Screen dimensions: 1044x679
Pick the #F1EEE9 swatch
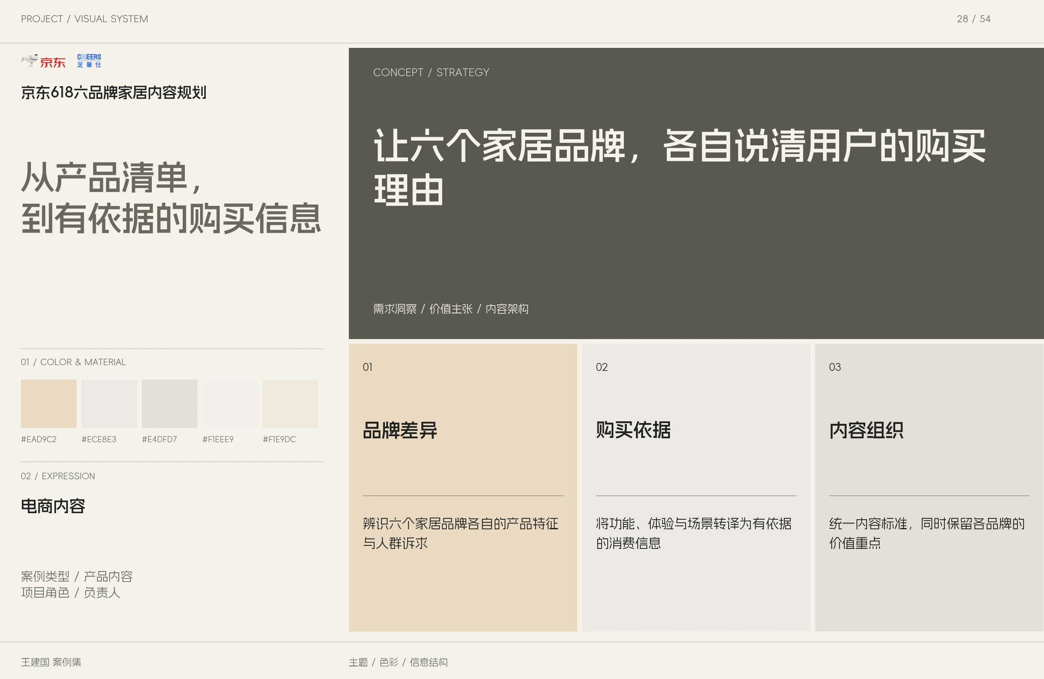coord(230,403)
